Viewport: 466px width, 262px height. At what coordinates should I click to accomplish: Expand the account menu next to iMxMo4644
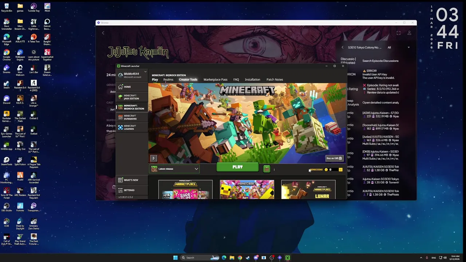tap(145, 72)
